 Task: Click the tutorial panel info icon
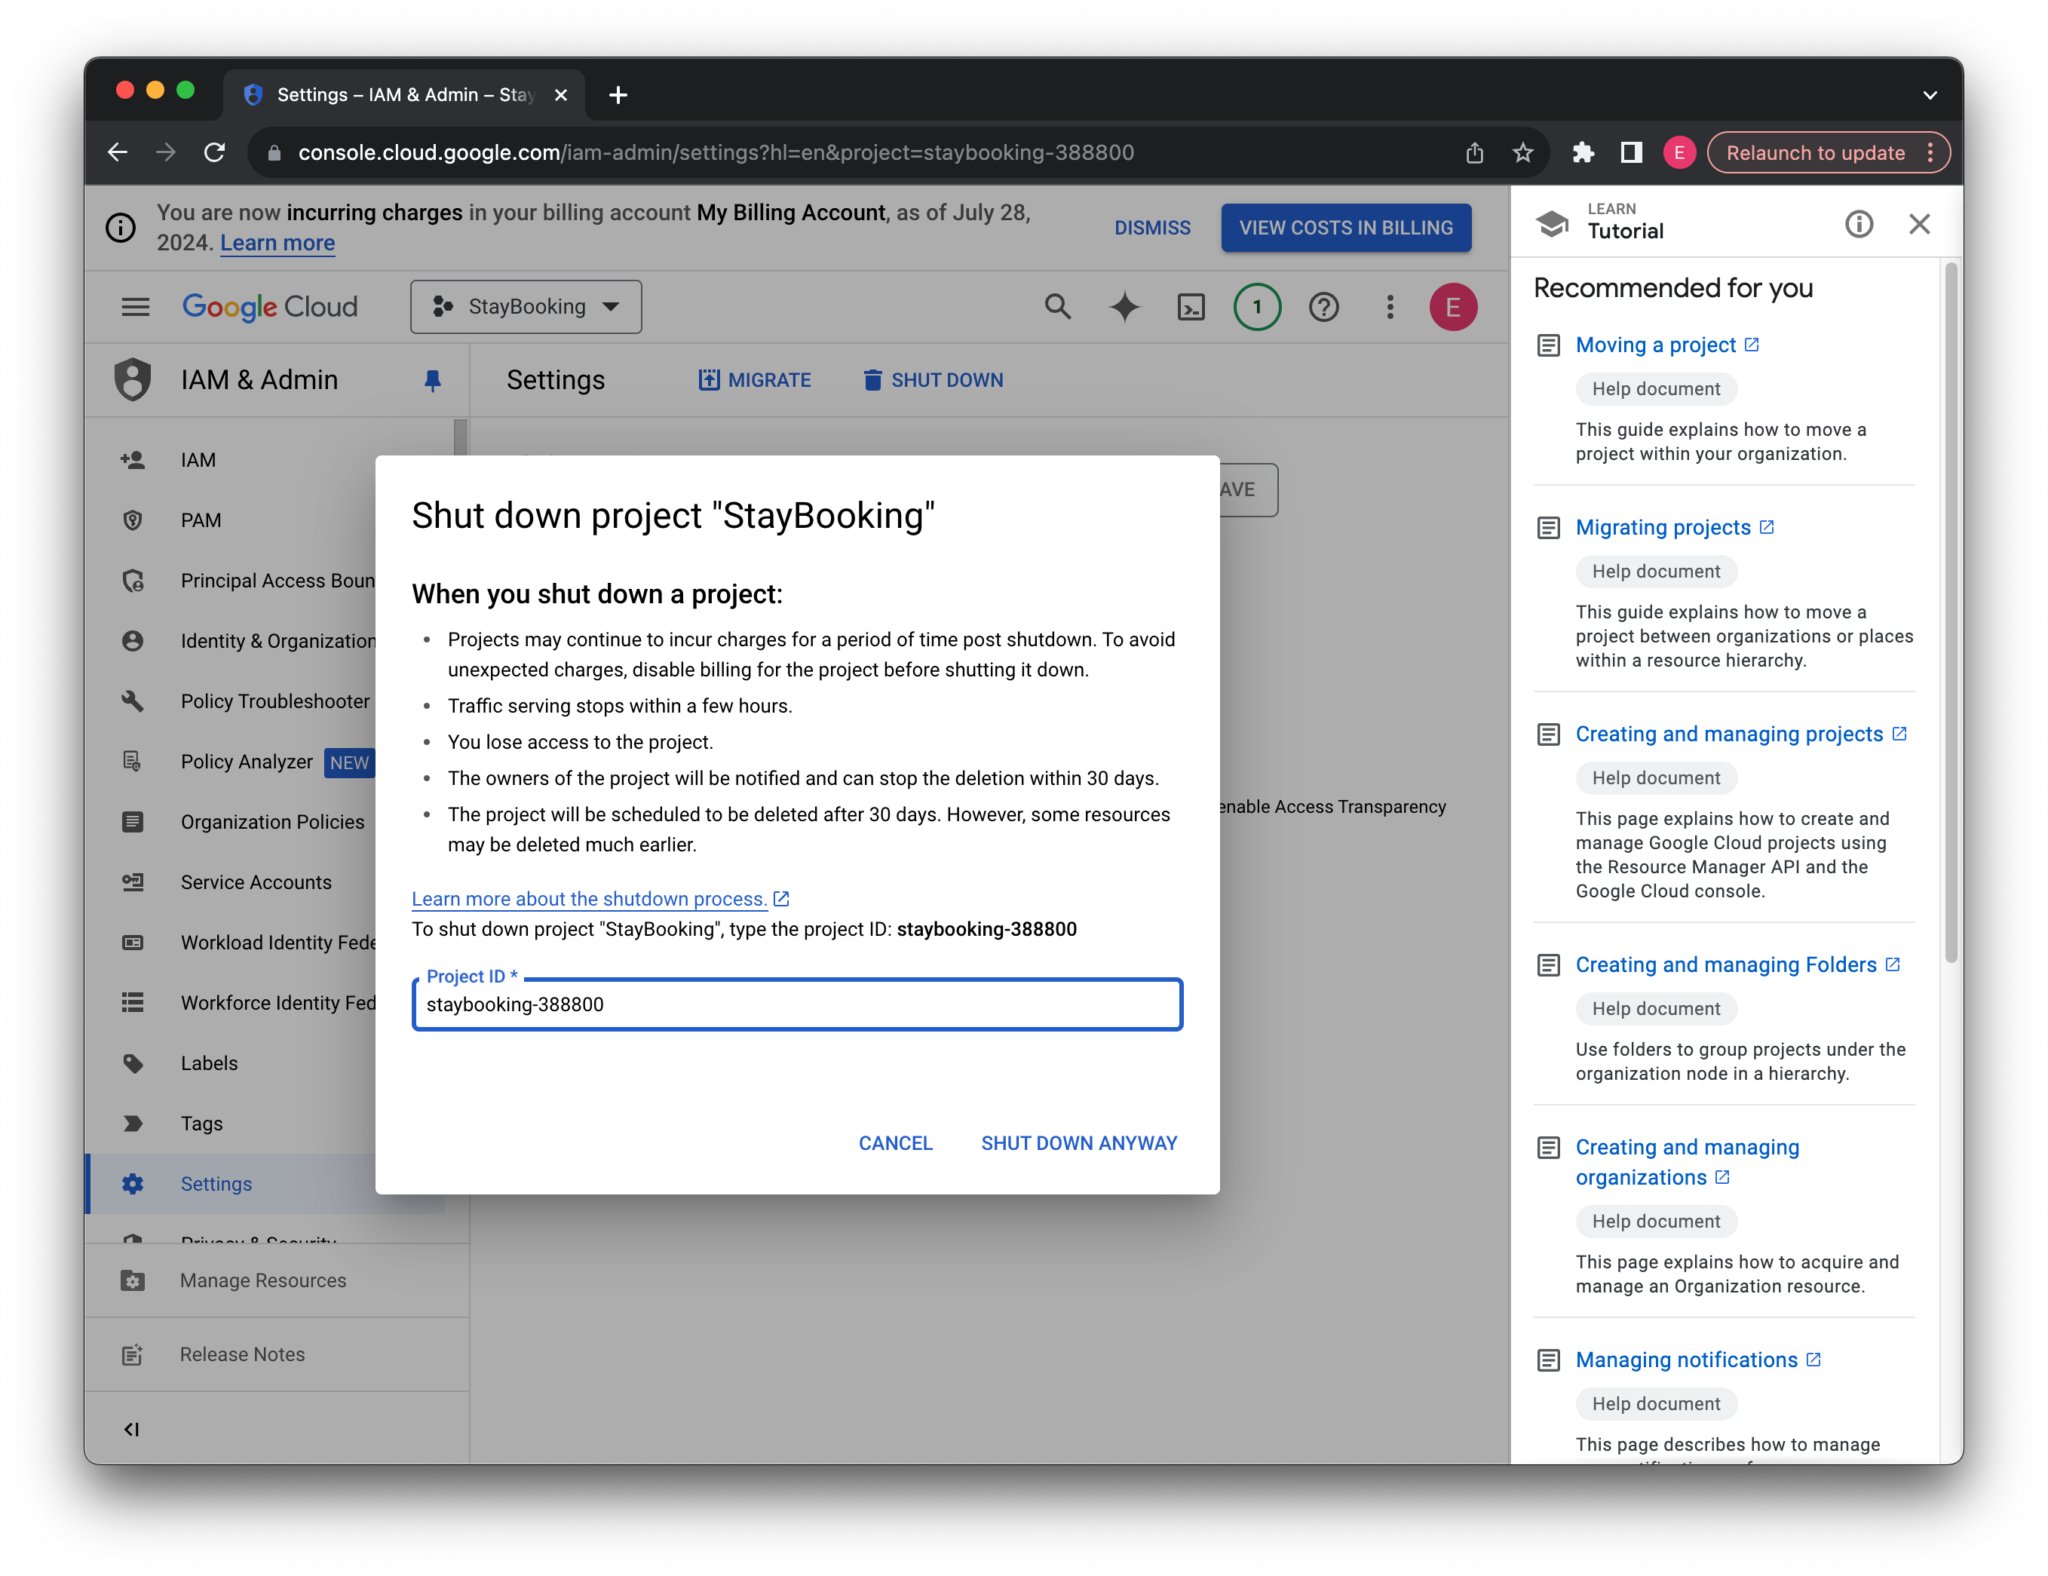point(1858,224)
